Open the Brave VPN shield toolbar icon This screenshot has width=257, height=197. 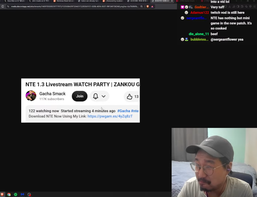(250, 7)
